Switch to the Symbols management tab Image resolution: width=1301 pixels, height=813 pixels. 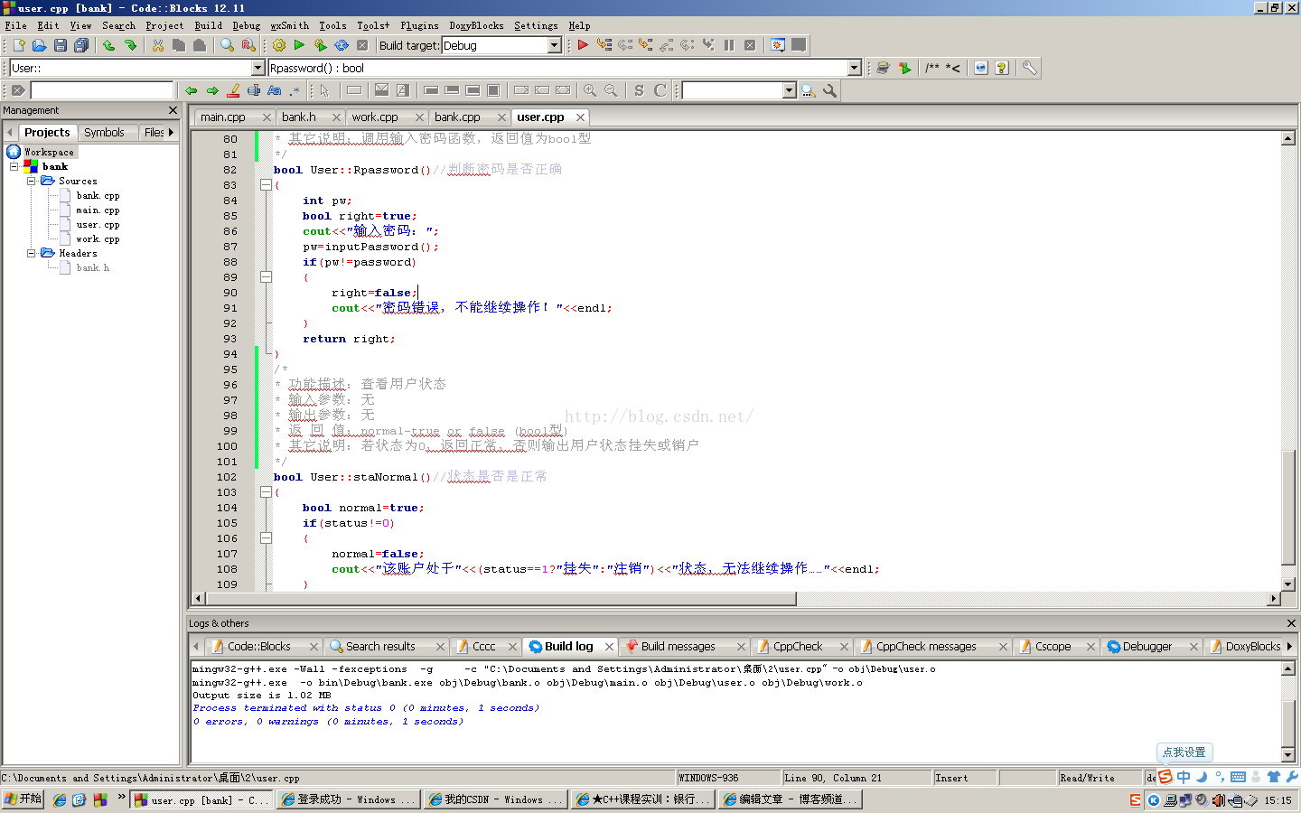[x=104, y=132]
